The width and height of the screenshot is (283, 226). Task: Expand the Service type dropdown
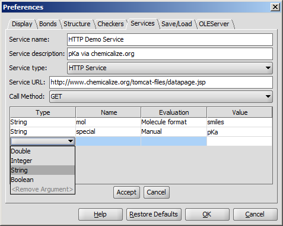[170, 68]
